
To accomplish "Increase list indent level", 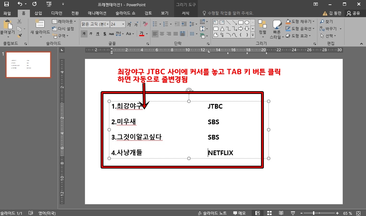I will [x=184, y=24].
